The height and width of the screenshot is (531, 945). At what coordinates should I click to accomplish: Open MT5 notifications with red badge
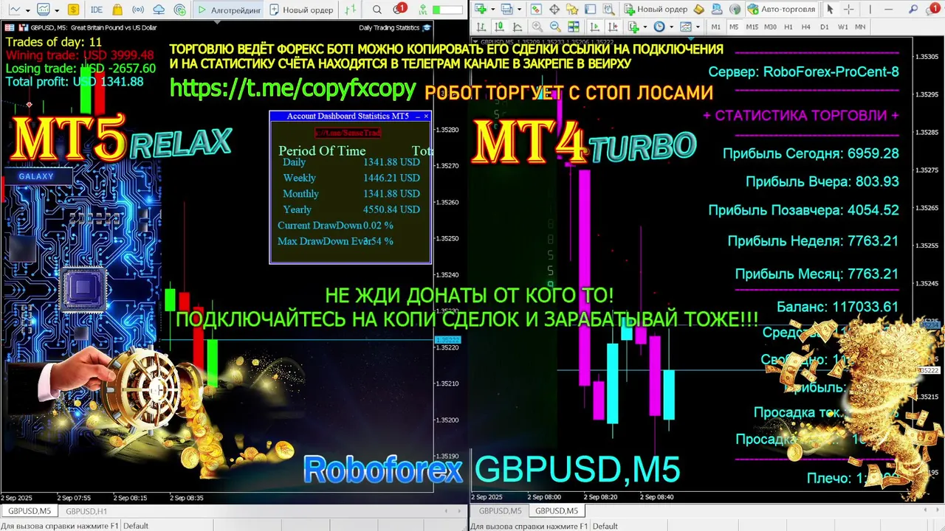pos(399,9)
